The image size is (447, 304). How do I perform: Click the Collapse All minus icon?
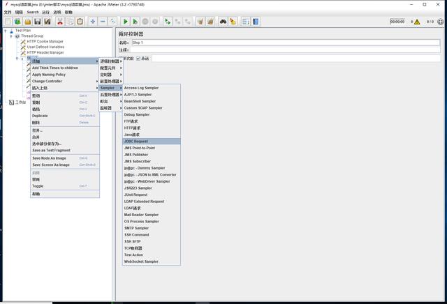[x=103, y=22]
